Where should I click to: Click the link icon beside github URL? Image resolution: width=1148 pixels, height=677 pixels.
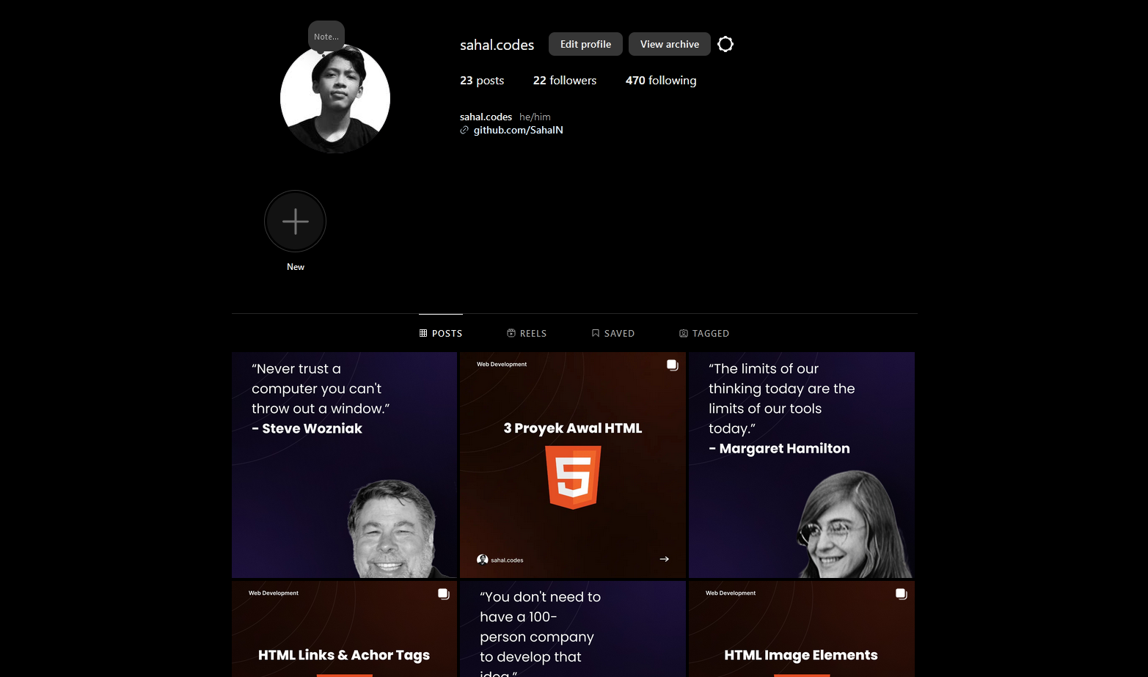coord(464,131)
